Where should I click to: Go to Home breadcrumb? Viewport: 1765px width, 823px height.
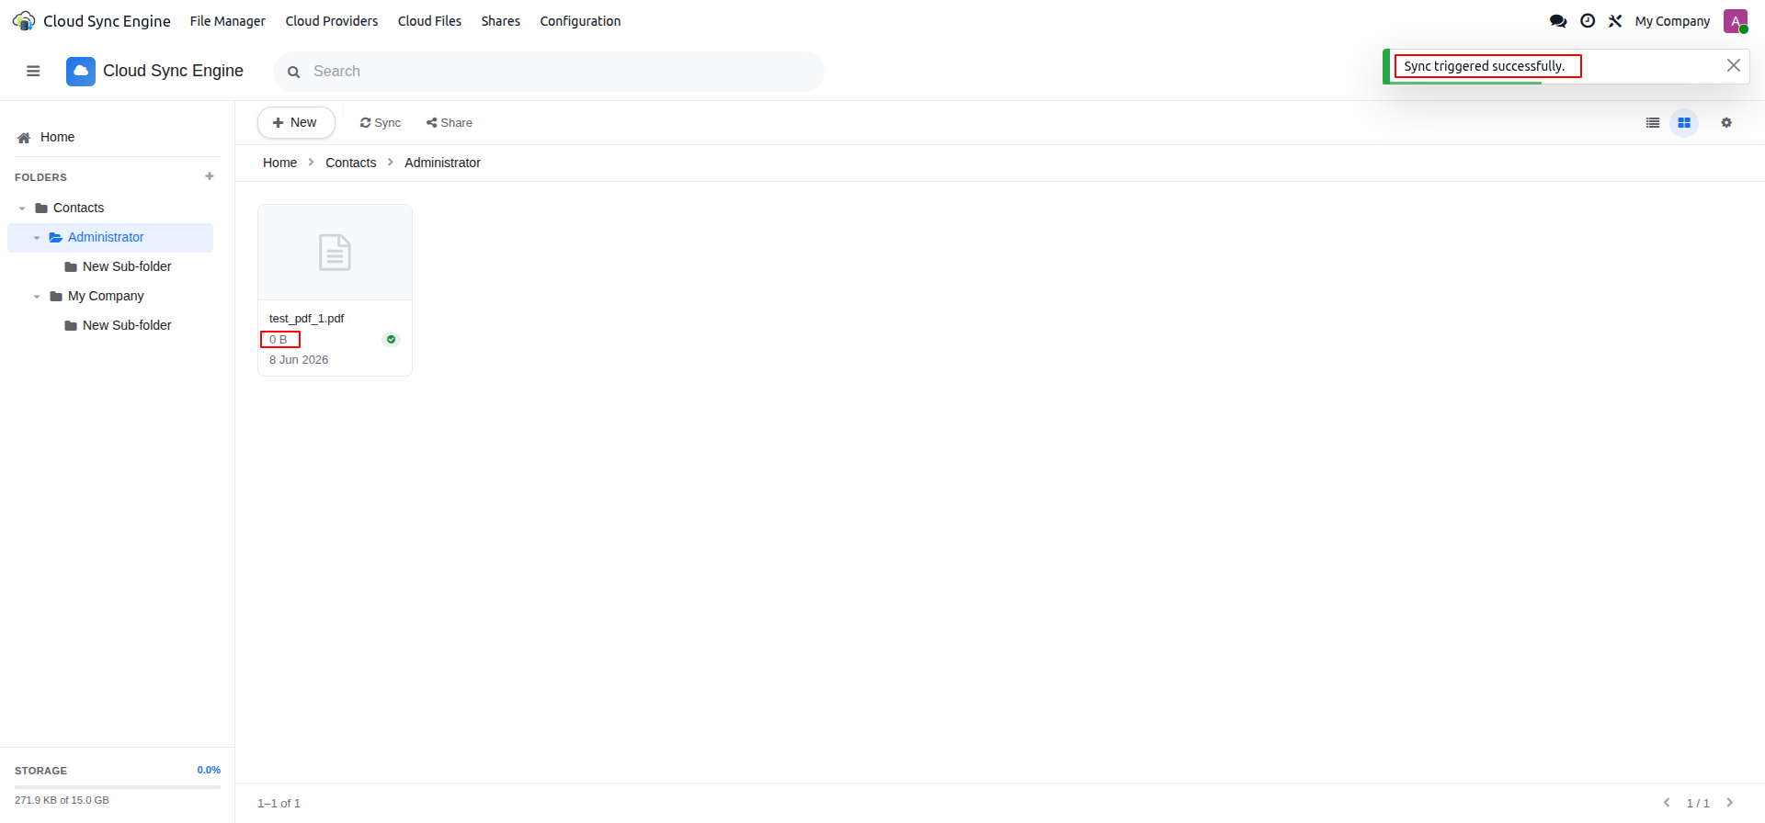[279, 163]
